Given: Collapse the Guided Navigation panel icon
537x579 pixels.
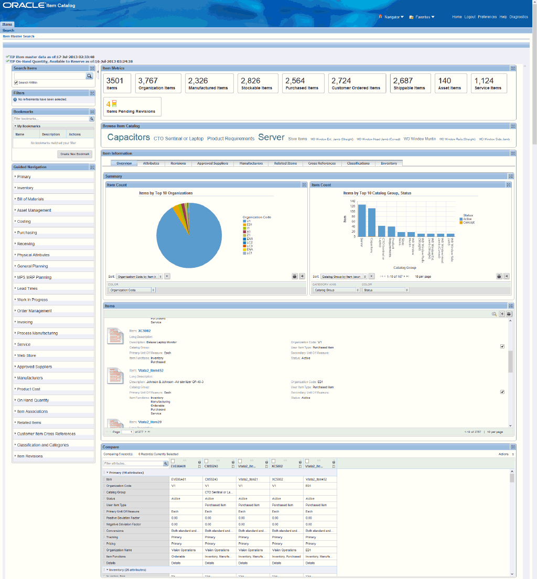Looking at the screenshot, I should [x=92, y=167].
